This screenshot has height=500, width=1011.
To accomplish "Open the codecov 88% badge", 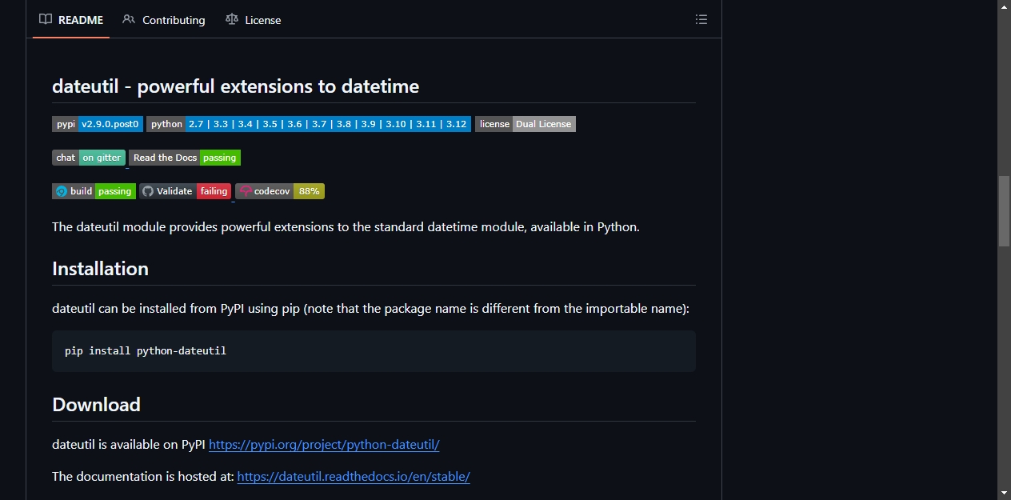I will point(280,191).
